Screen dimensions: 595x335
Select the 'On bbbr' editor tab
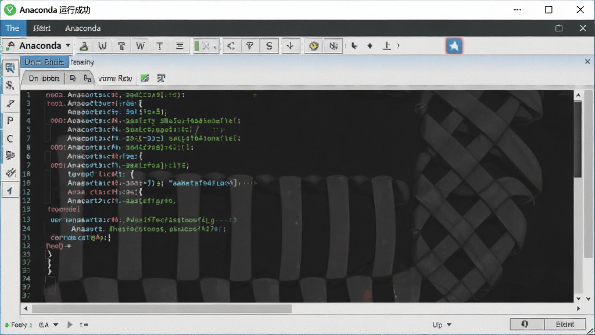44,79
